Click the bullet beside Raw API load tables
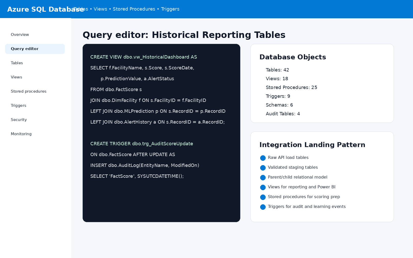The width and height of the screenshot is (413, 258). (263, 158)
